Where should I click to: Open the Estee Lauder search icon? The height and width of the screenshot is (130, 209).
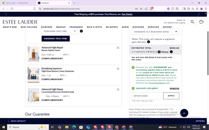click(192, 22)
